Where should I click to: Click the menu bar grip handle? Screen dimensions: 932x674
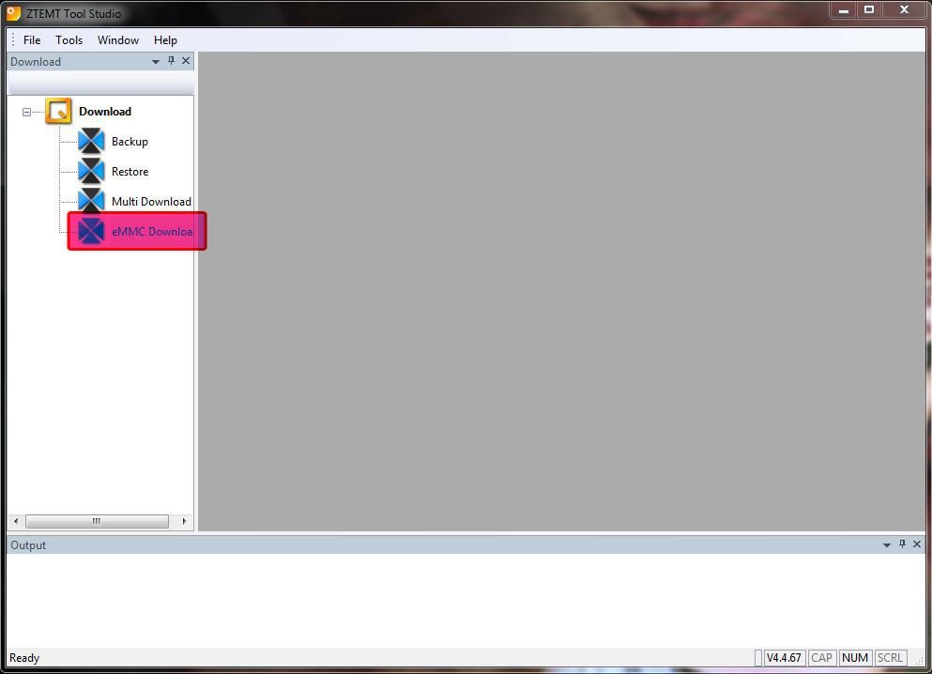point(13,39)
